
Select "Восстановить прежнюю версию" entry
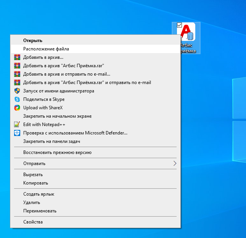[57, 152]
